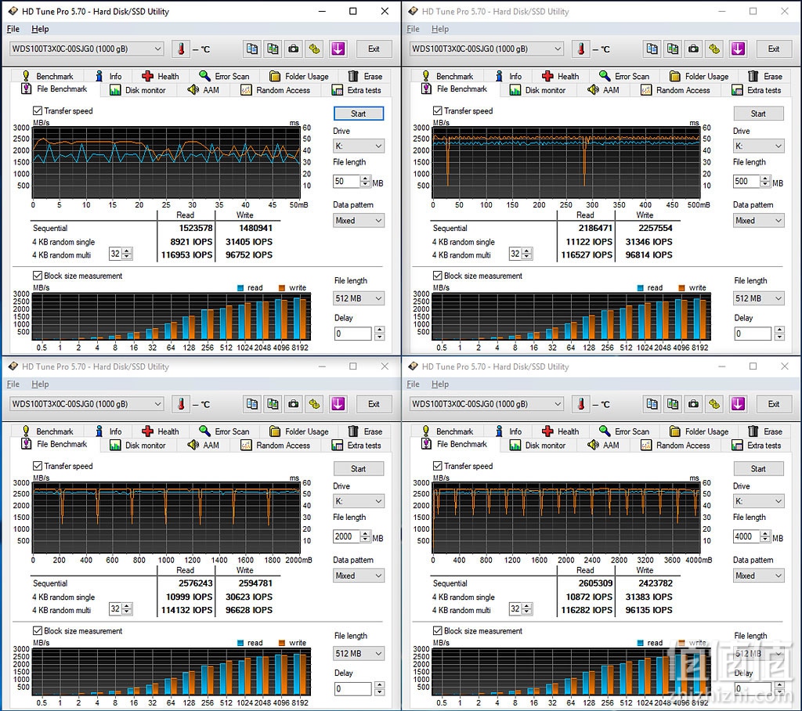
Task: Click purple arrow icon in top-right window
Action: (738, 49)
